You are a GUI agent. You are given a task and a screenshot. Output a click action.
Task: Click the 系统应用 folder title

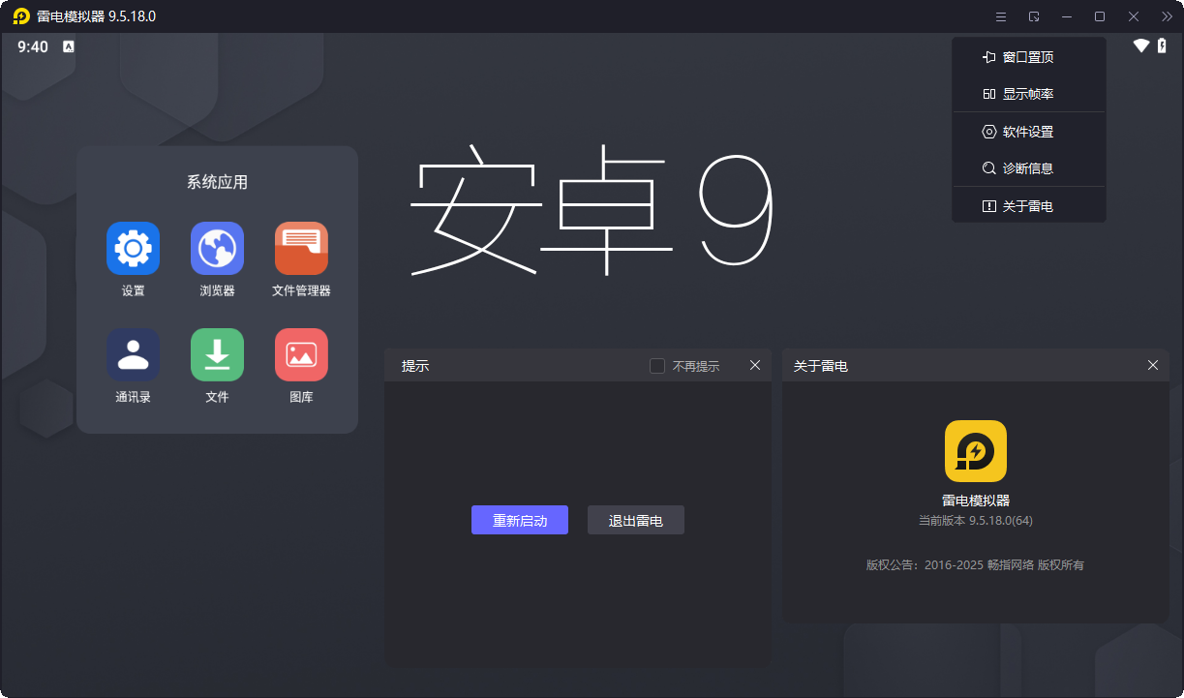click(x=217, y=182)
